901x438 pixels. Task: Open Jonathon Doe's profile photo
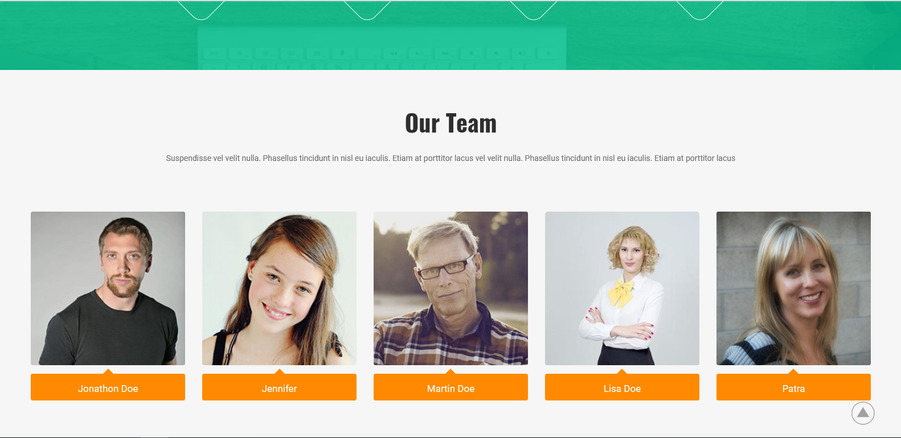(x=108, y=288)
